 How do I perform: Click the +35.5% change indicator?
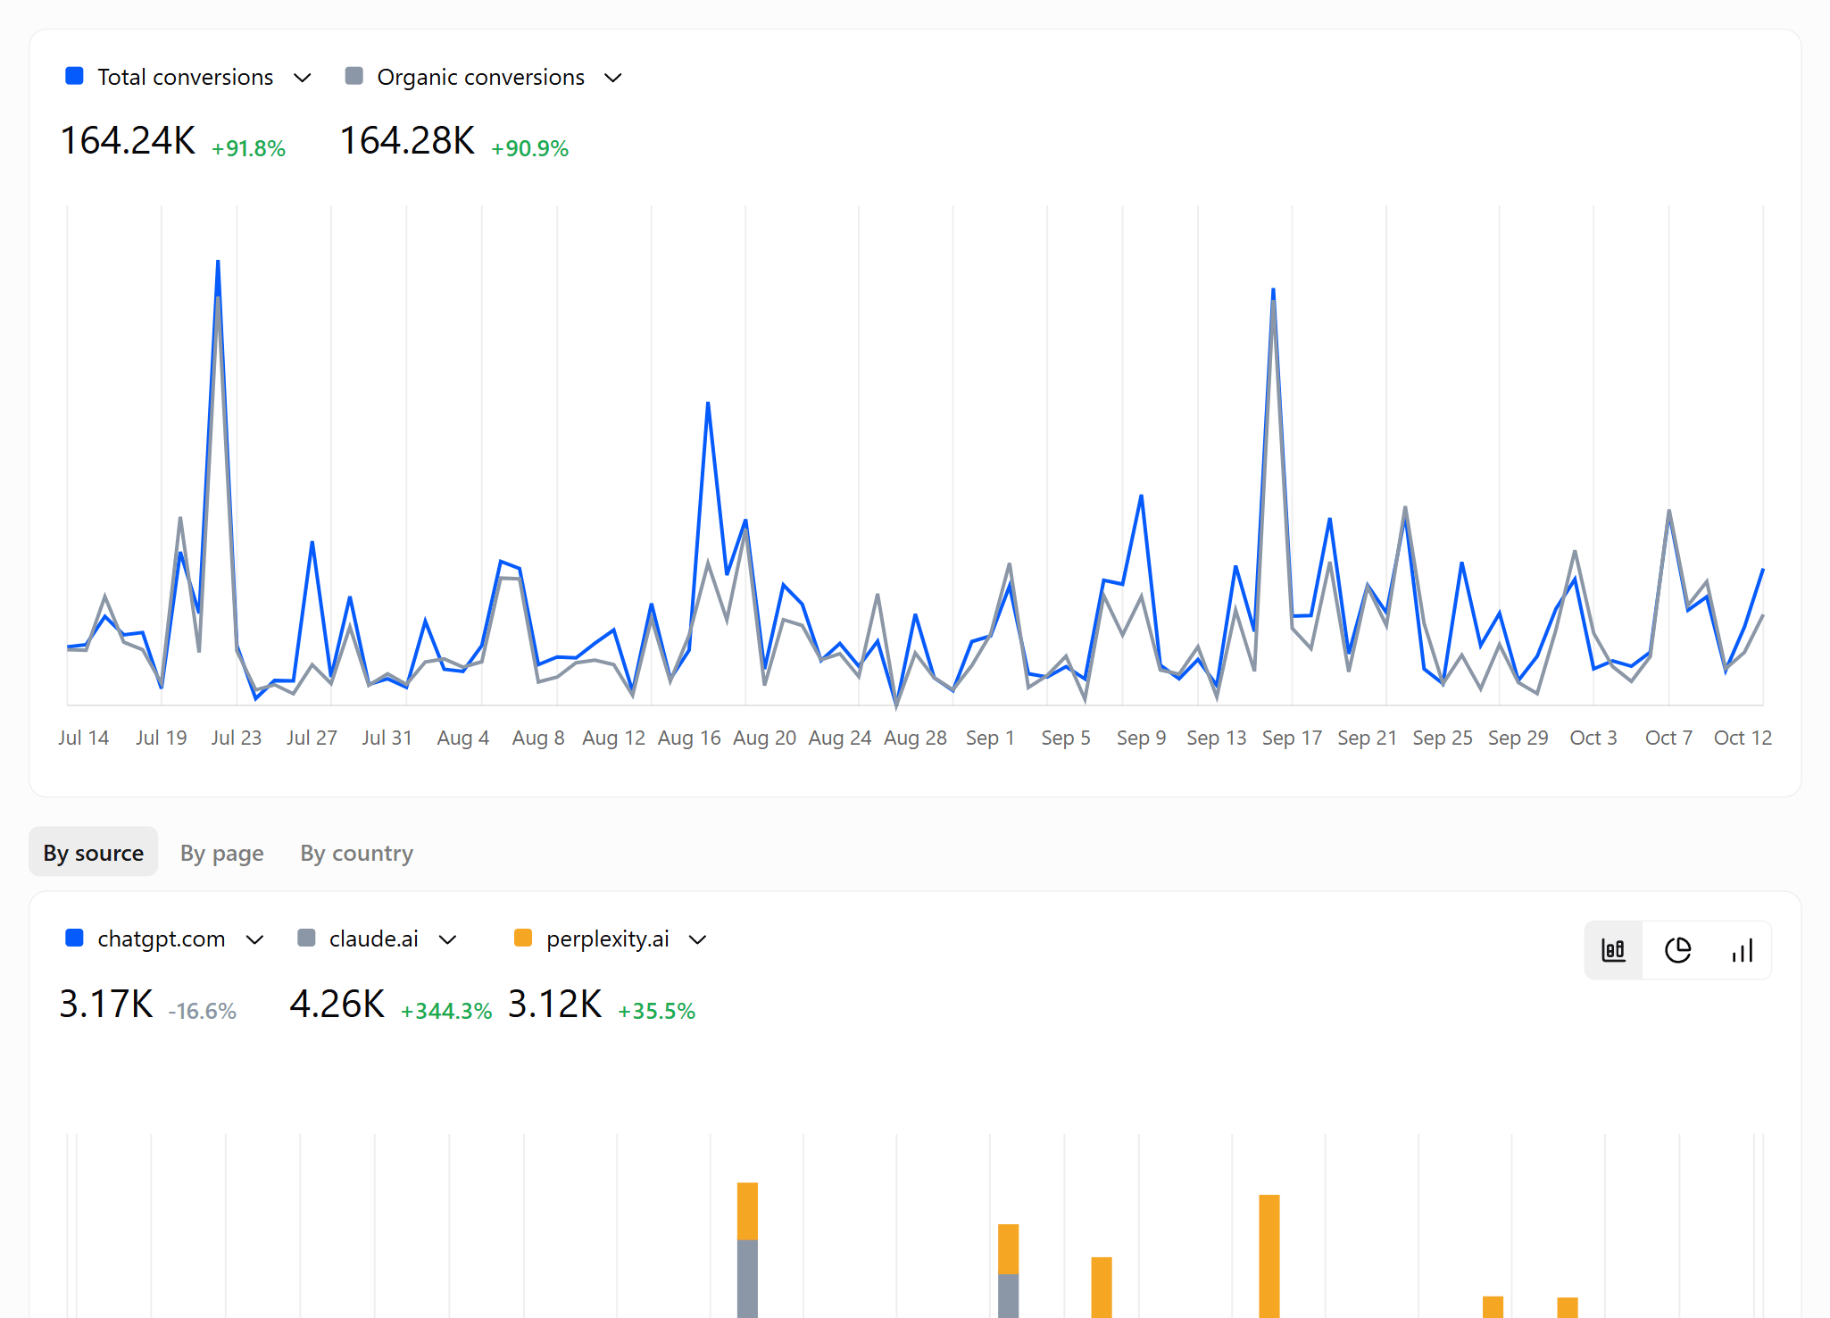656,1011
